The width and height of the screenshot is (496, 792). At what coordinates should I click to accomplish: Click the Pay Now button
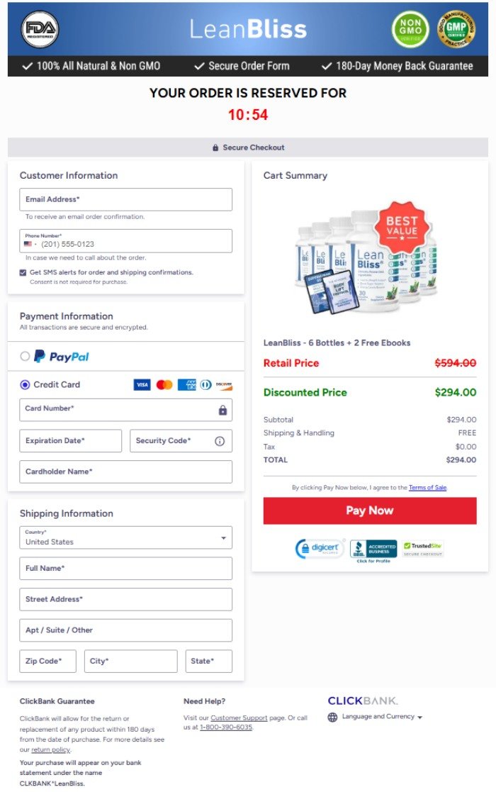coord(369,510)
